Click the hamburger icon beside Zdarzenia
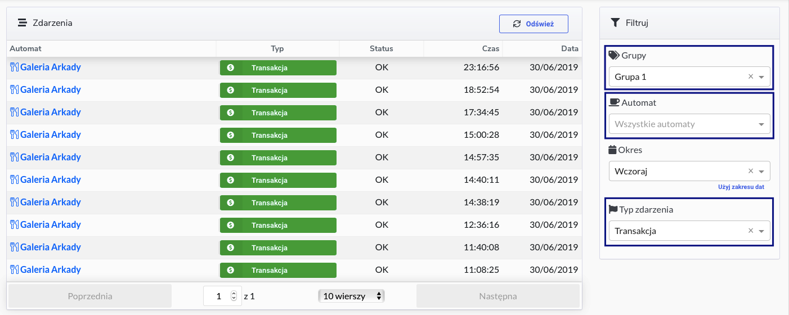Screen dimensions: 789x315 (x=23, y=23)
